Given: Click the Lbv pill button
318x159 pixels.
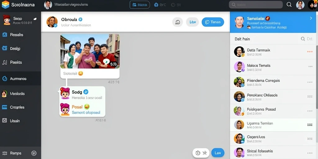Looking at the screenshot, I should [193, 22].
